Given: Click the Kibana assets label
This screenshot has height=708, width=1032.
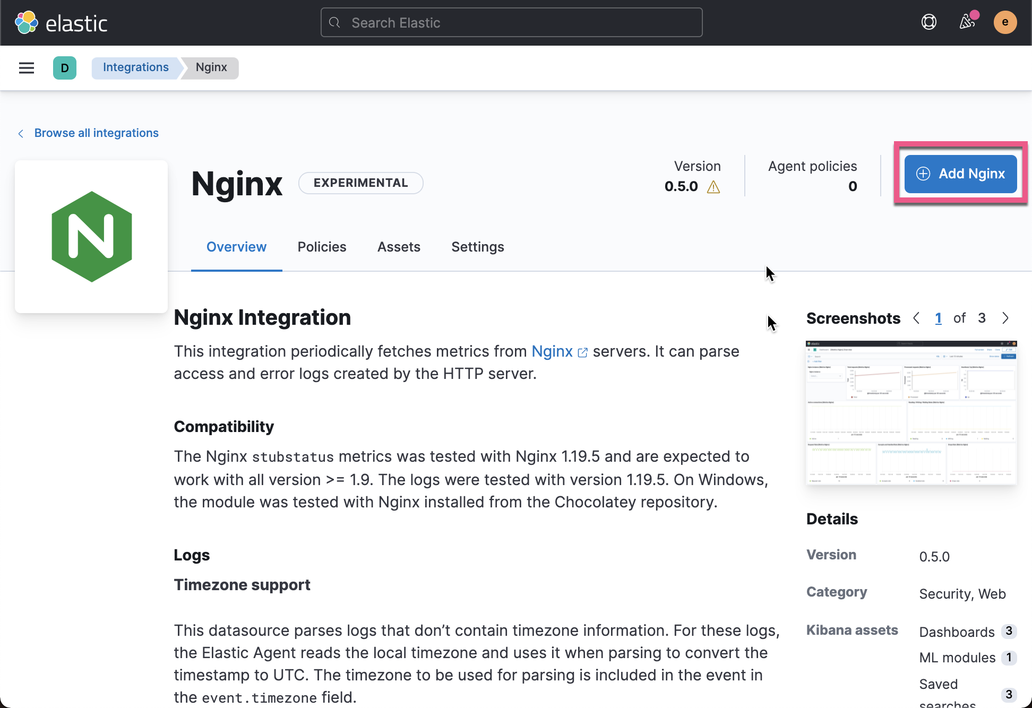Looking at the screenshot, I should click(852, 630).
